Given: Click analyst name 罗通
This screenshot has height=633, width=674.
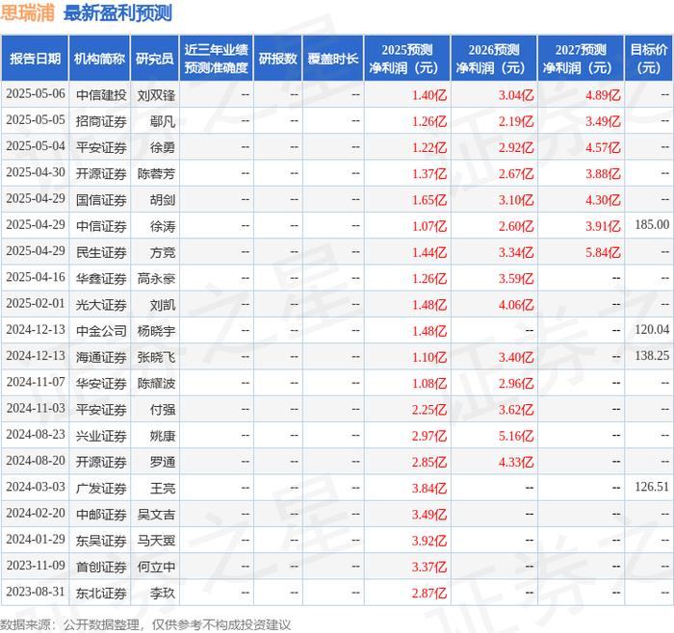Looking at the screenshot, I should [x=163, y=462].
